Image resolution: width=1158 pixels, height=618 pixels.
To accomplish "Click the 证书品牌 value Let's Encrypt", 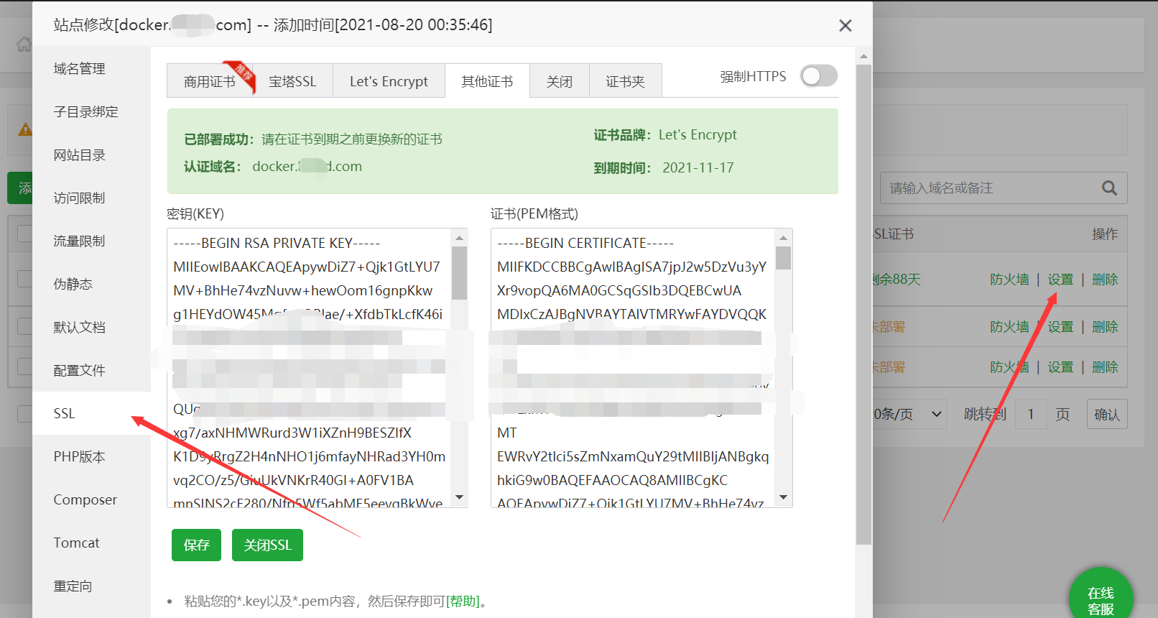I will (698, 135).
